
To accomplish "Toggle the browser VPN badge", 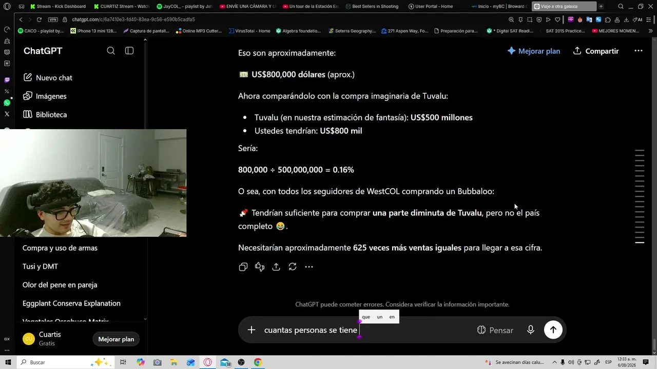I will coord(53,19).
